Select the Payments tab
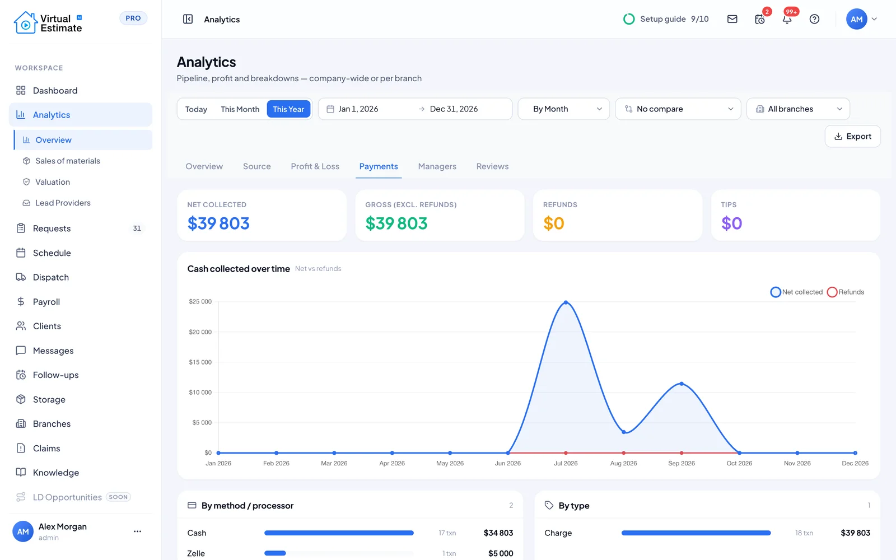This screenshot has height=560, width=896. [x=379, y=166]
